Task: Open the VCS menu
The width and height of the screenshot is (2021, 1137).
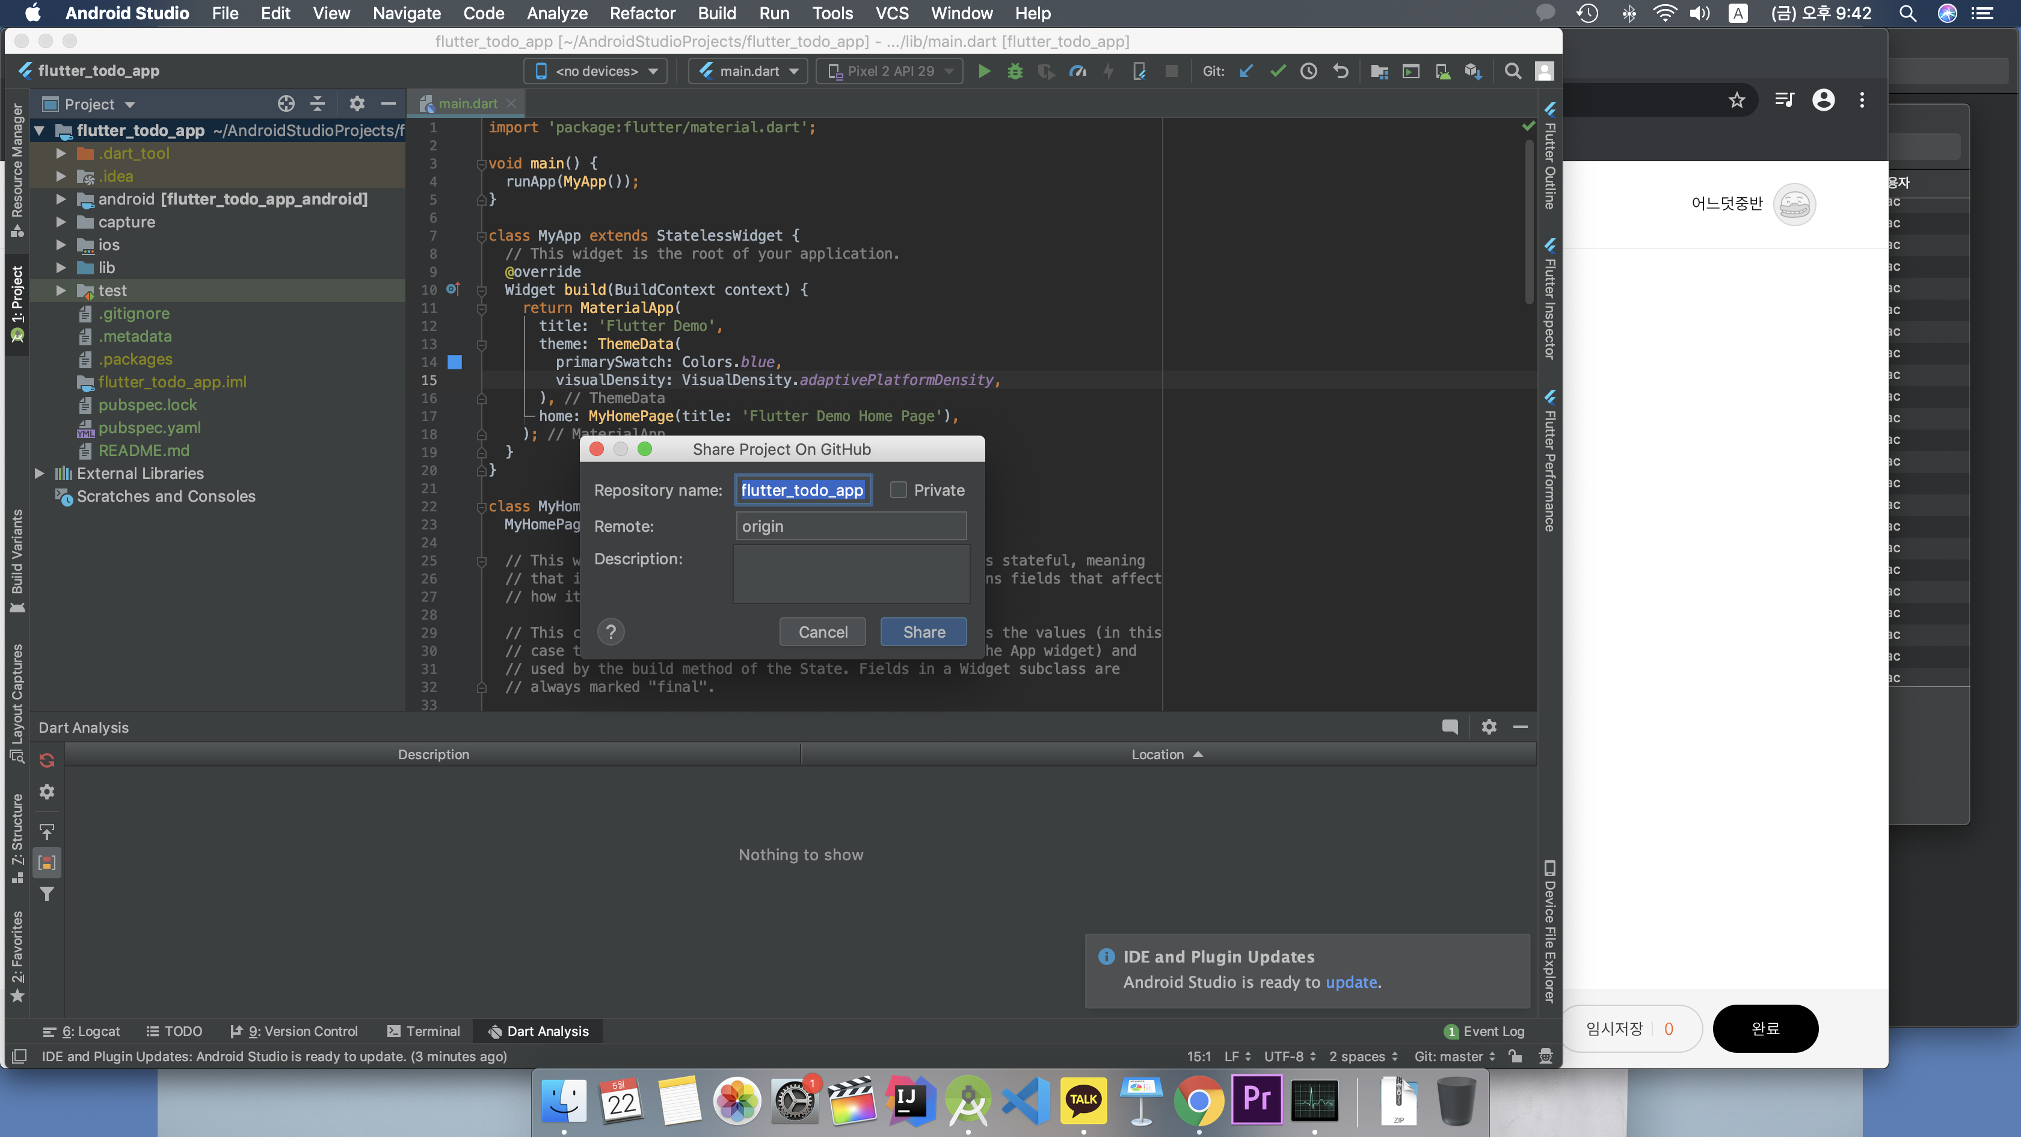Action: [892, 13]
